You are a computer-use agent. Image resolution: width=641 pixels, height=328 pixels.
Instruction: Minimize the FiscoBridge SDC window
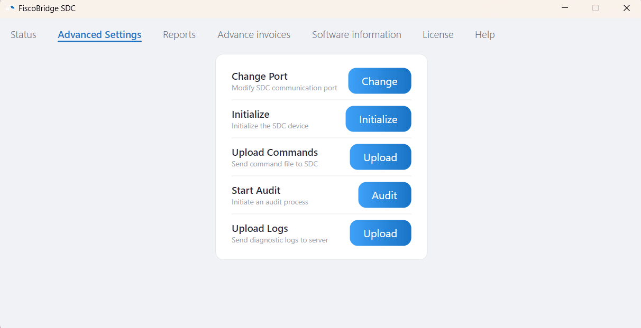565,8
